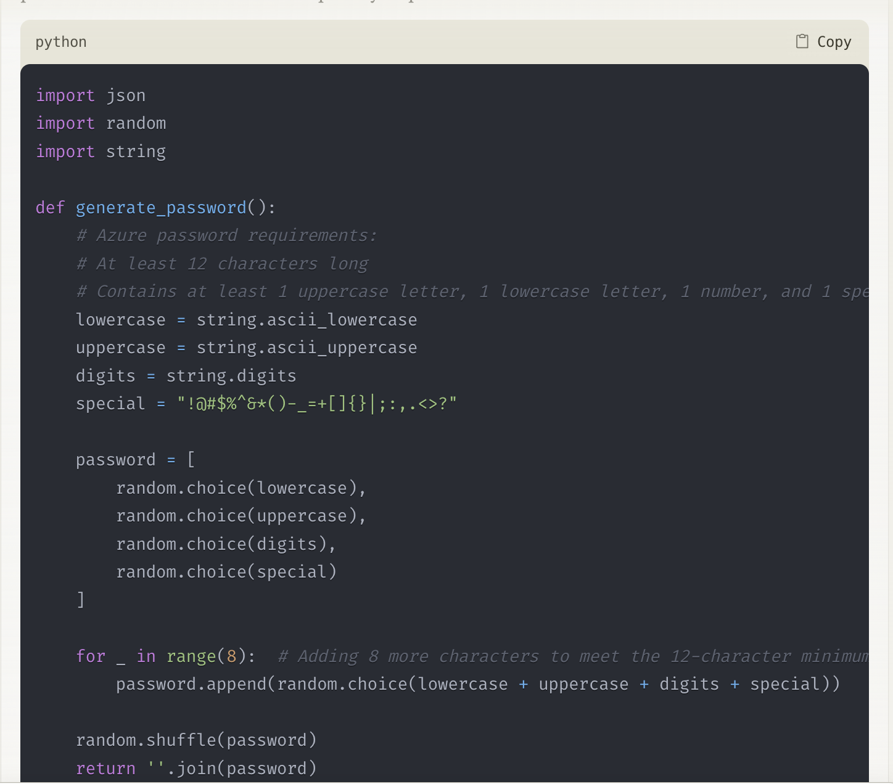893x784 pixels.
Task: Click the python language label
Action: [61, 42]
